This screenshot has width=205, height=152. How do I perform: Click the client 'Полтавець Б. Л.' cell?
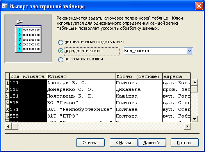81,96
